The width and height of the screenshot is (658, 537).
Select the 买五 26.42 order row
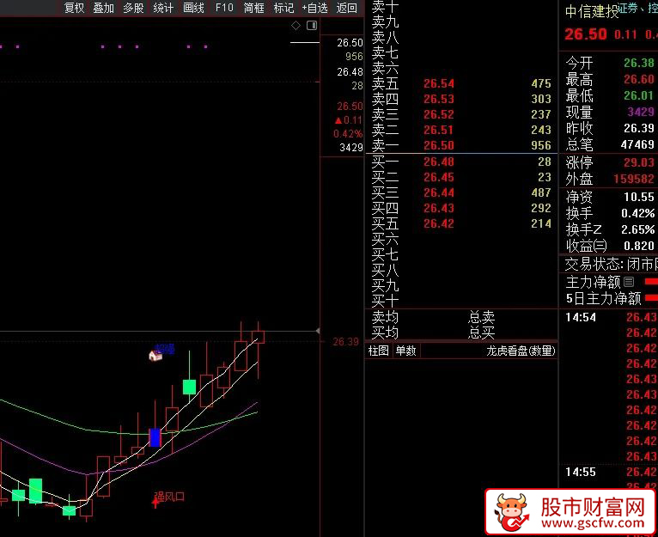461,223
